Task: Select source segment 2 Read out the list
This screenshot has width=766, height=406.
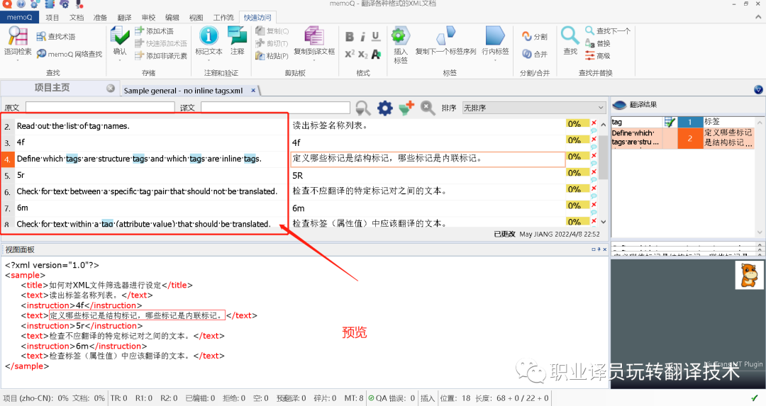Action: pyautogui.click(x=73, y=126)
